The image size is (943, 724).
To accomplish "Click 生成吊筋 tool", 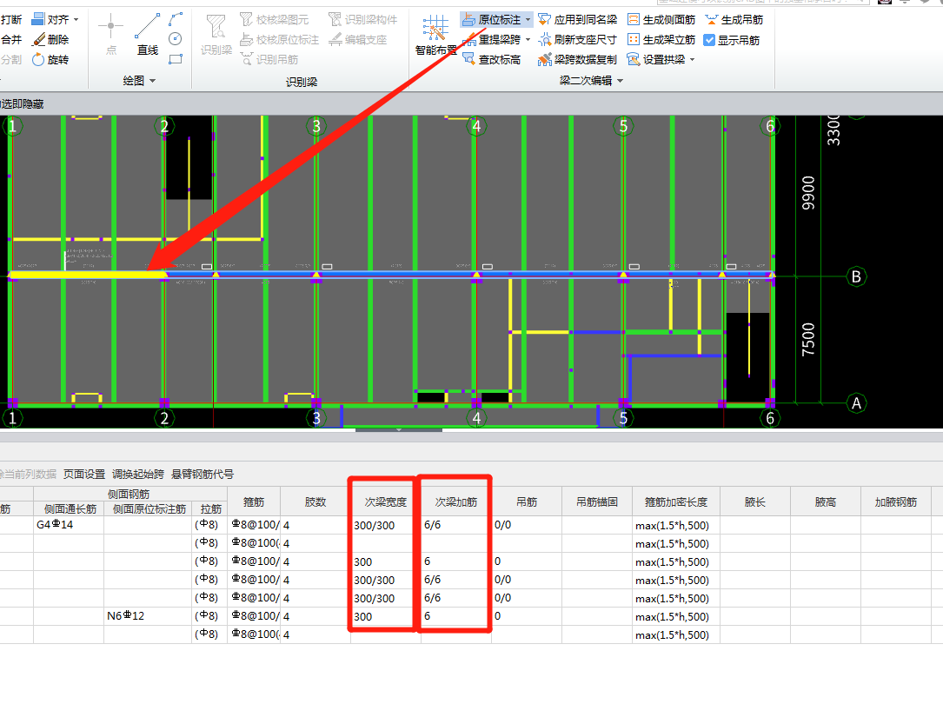I will (734, 20).
